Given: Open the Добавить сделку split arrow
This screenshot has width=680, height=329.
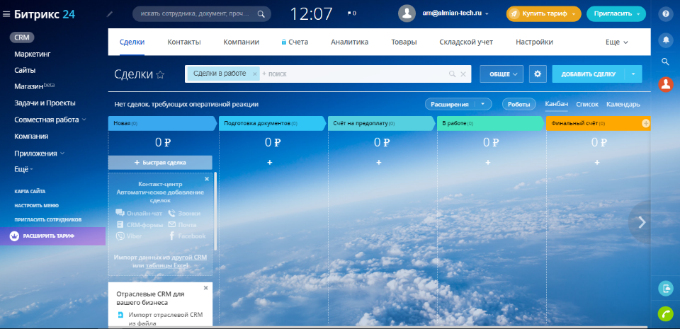Looking at the screenshot, I should [633, 74].
